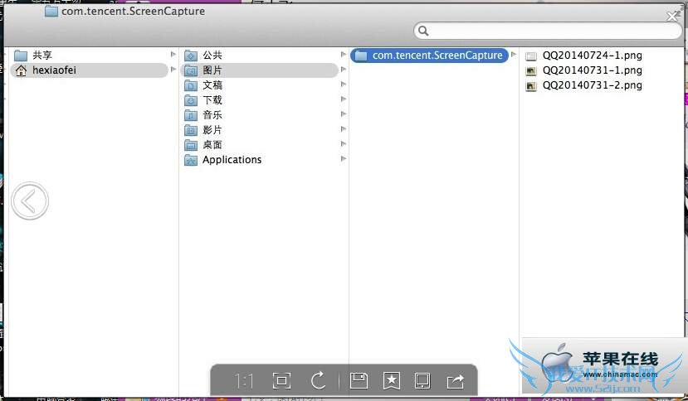Click the folder icon beside 文稿
This screenshot has height=401, width=688.
(x=191, y=85)
